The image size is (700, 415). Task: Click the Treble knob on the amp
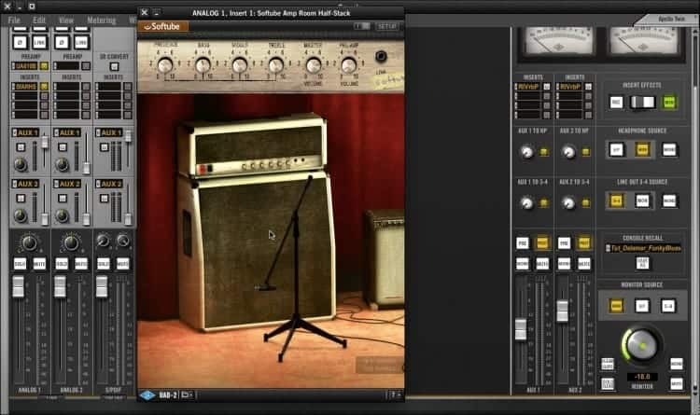pos(276,65)
